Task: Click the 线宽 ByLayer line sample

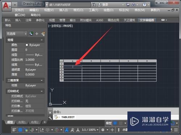Action: (x=30, y=65)
